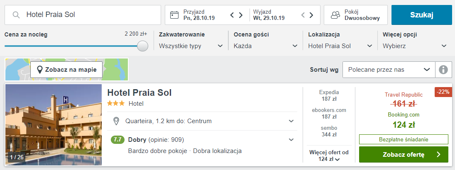Advance check-in date with next arrow
This screenshot has height=170, width=455.
click(x=240, y=15)
